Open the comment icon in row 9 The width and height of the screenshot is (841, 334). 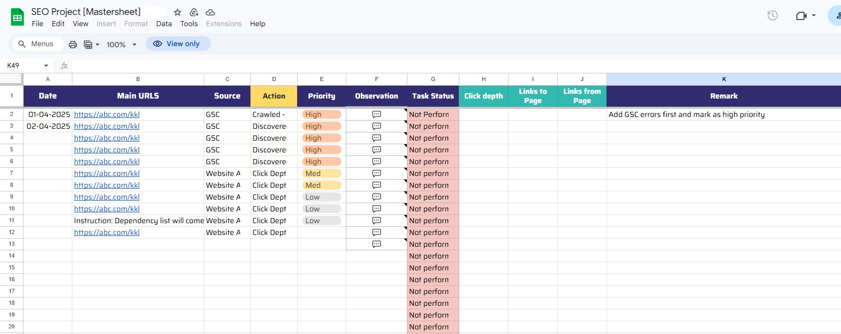(377, 197)
